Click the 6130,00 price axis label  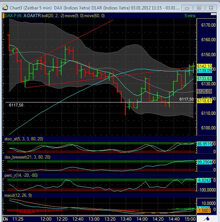coord(208,84)
